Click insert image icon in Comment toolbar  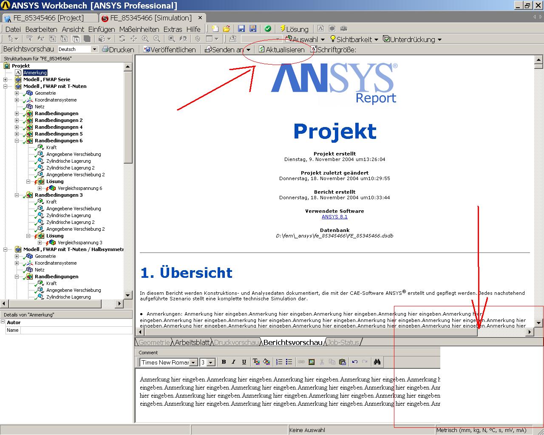pos(312,362)
